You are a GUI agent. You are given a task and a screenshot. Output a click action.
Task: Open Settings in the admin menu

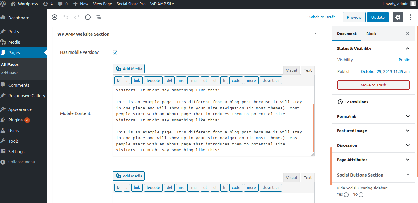click(23, 152)
